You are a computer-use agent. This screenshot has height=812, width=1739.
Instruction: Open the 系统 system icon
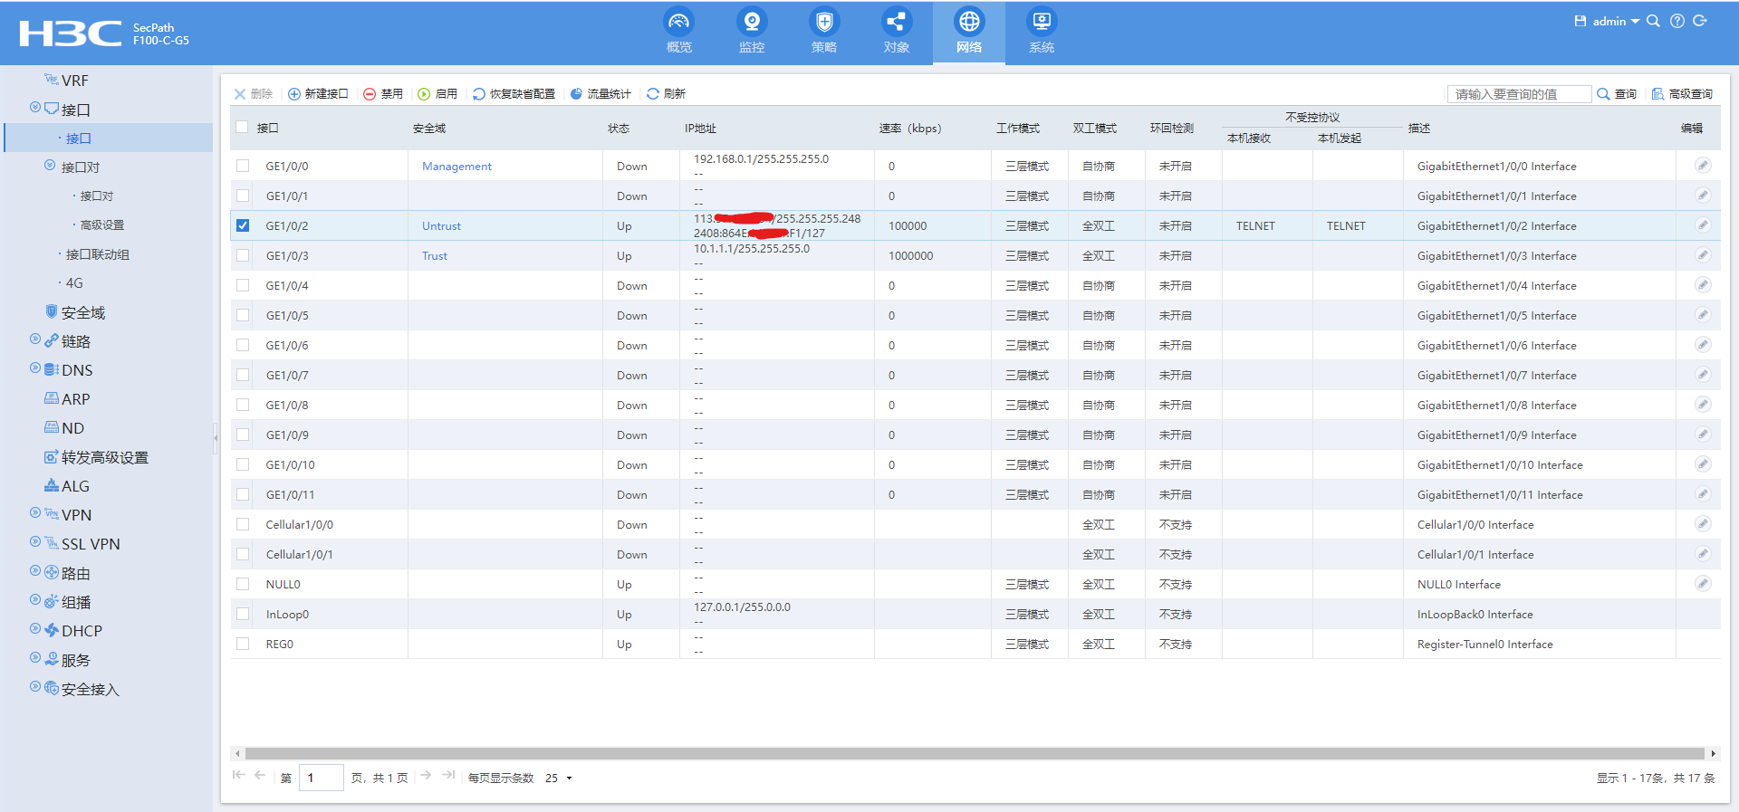(x=1042, y=21)
